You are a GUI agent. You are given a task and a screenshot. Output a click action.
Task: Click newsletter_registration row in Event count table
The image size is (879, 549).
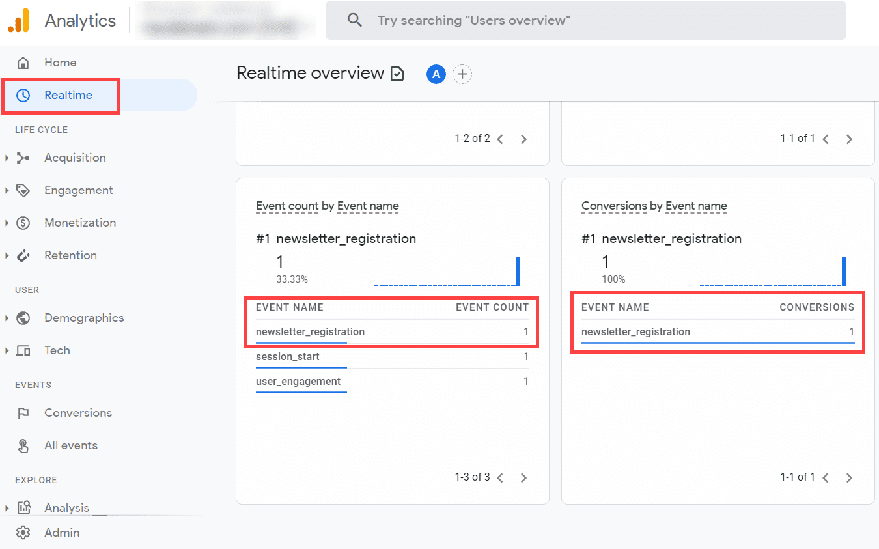tap(392, 332)
